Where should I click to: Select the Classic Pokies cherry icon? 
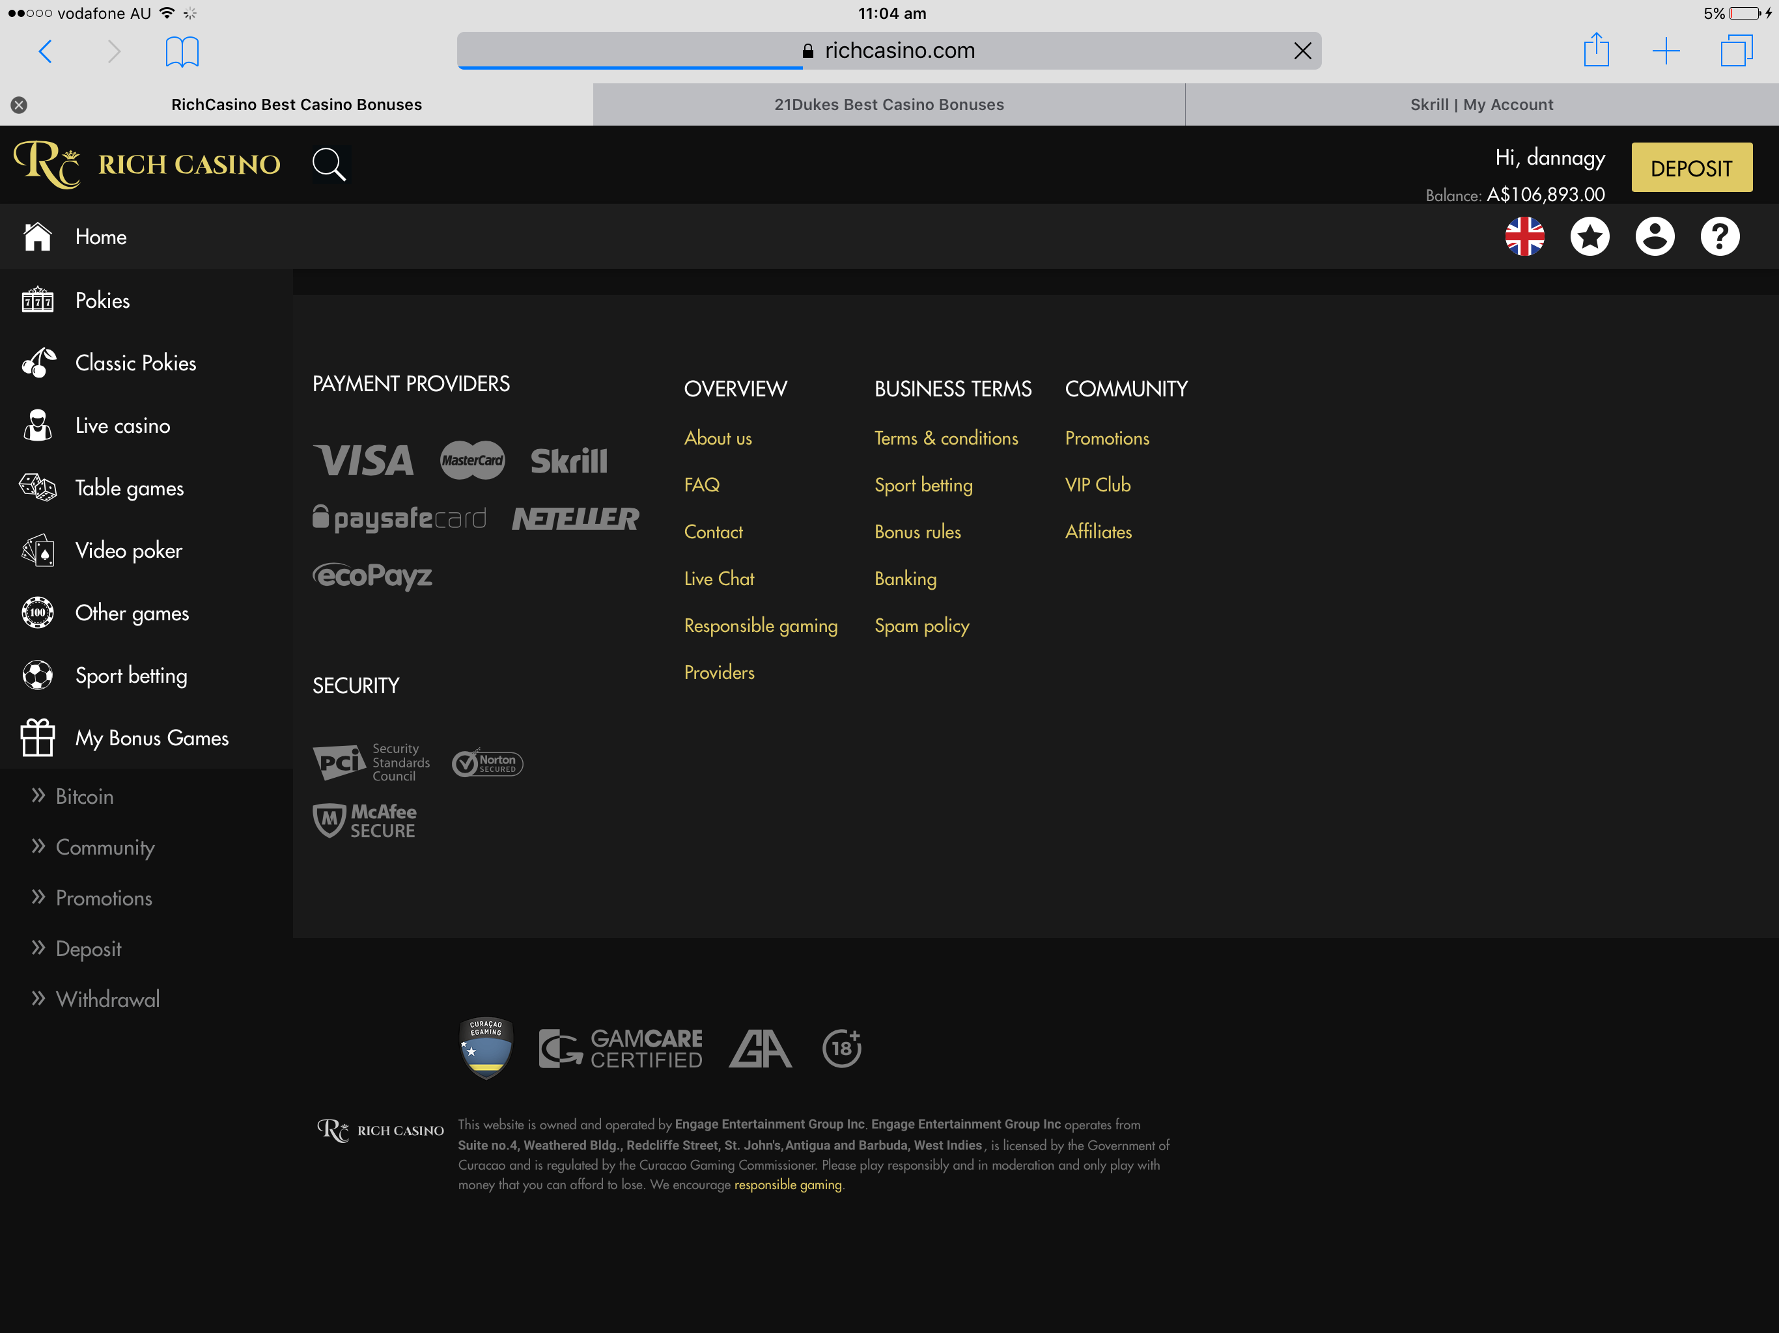tap(38, 363)
